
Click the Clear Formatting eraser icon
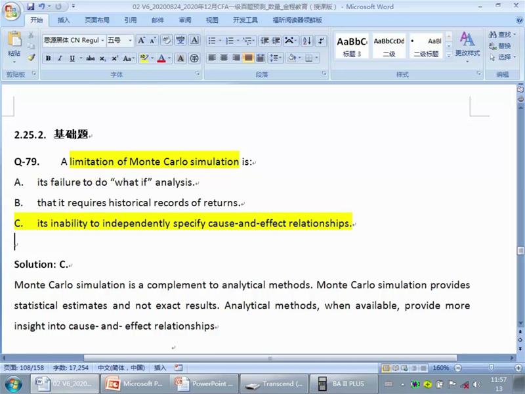click(167, 41)
